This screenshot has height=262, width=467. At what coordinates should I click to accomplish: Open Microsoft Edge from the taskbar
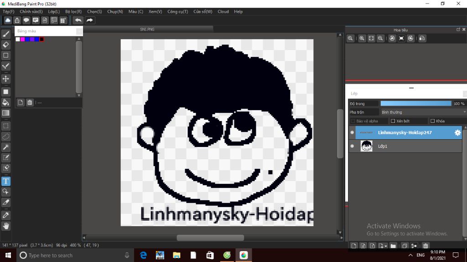143,255
